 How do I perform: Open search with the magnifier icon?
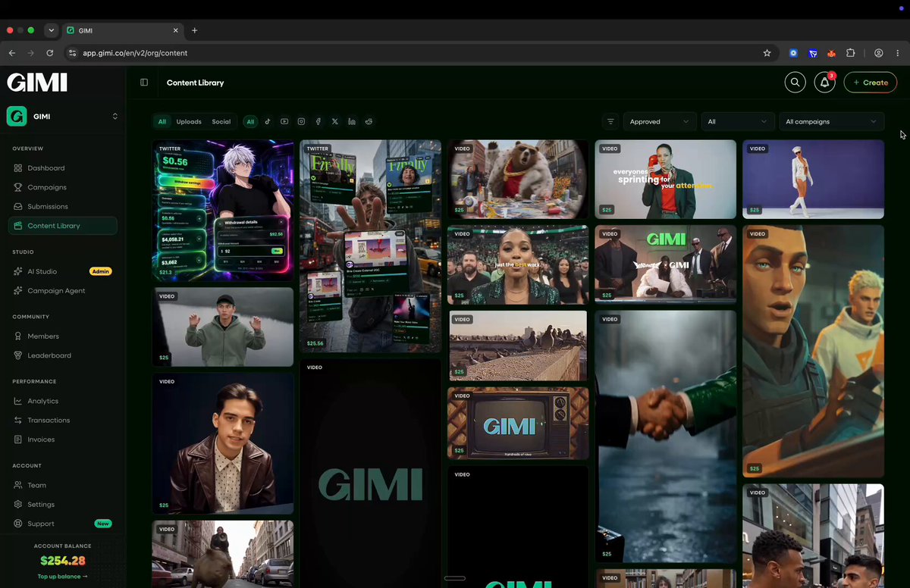click(795, 83)
